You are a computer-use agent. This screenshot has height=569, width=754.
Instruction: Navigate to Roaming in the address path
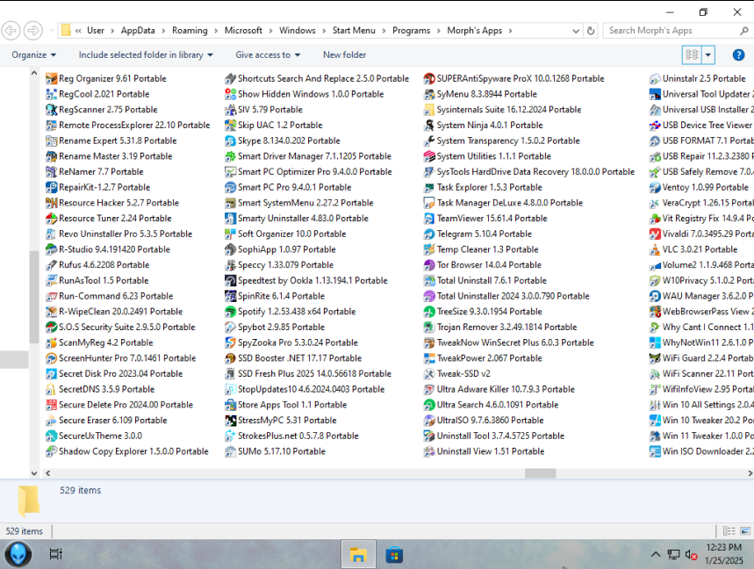coord(190,31)
